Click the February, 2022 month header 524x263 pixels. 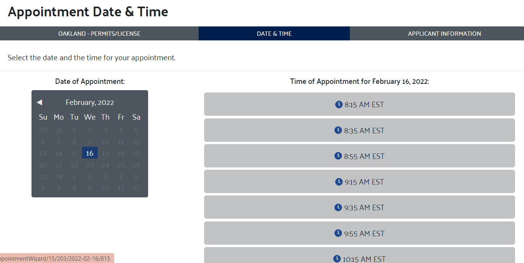90,103
